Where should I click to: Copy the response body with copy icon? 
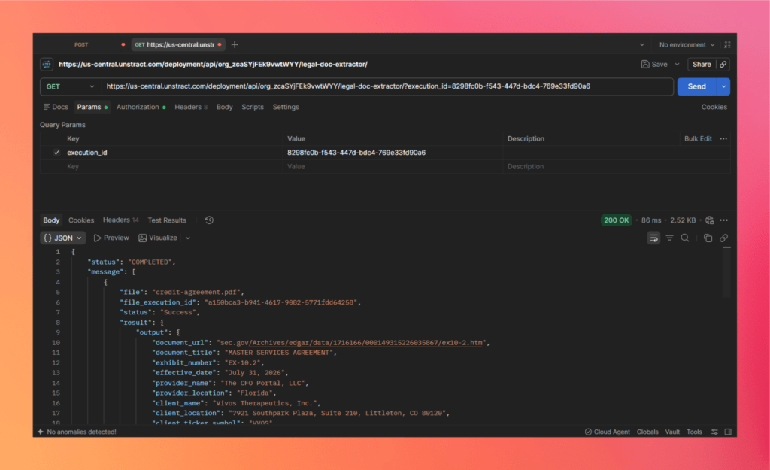pyautogui.click(x=708, y=238)
